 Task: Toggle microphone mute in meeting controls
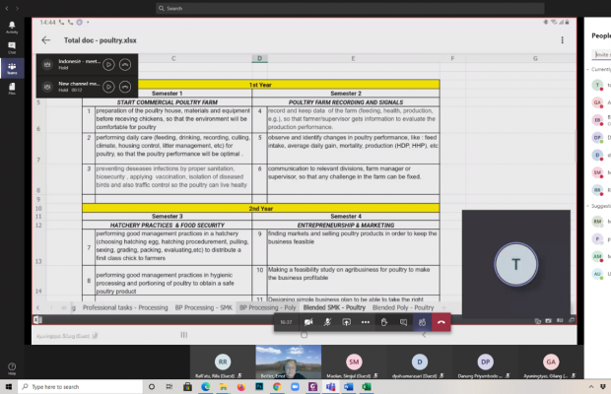(327, 322)
